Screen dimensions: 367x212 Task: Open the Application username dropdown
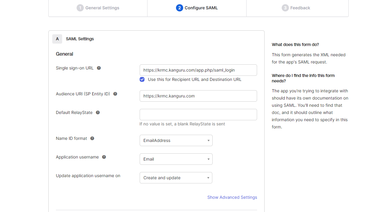point(176,159)
